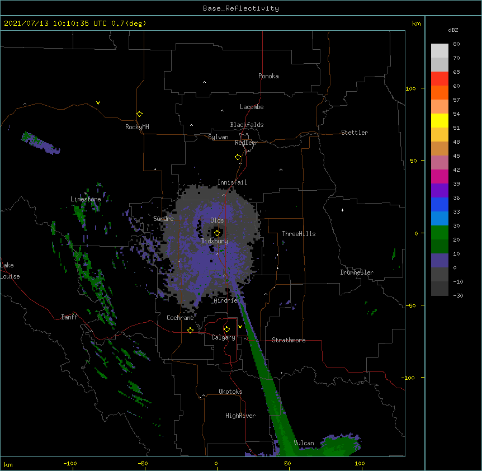This screenshot has height=471, width=482.
Task: Click the violet 36–39 dBZ legend swatch
Action: click(x=440, y=191)
